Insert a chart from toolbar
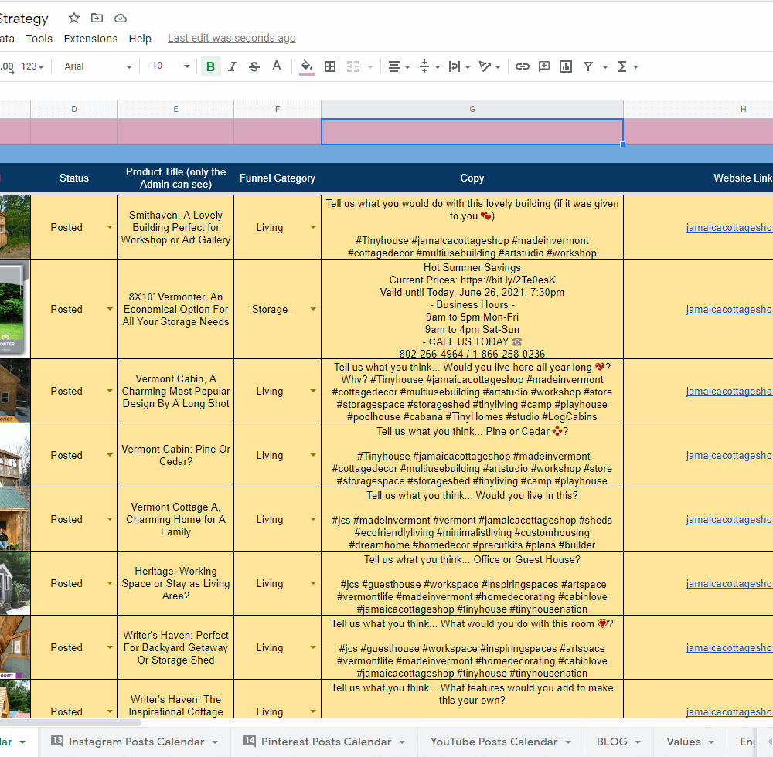 [566, 66]
